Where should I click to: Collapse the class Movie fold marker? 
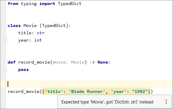click(x=6, y=26)
